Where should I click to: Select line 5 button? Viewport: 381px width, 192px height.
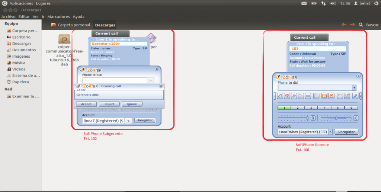[x=337, y=108]
